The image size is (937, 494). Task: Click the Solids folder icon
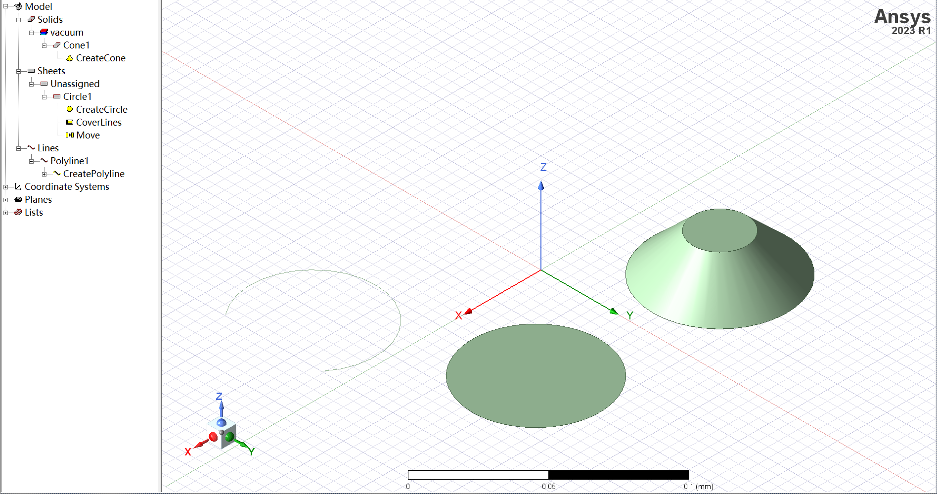coord(31,19)
